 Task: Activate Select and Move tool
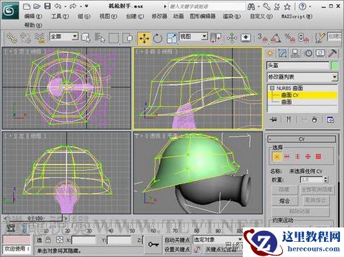click(144, 38)
